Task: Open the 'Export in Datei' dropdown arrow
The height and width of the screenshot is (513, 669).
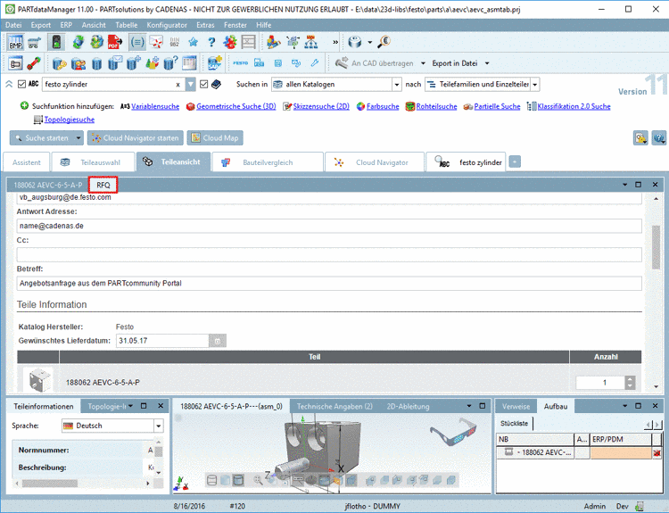Action: (487, 63)
